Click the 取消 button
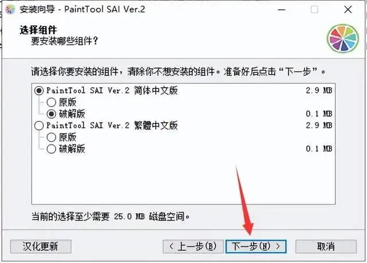This screenshot has width=367, height=263. pos(326,246)
